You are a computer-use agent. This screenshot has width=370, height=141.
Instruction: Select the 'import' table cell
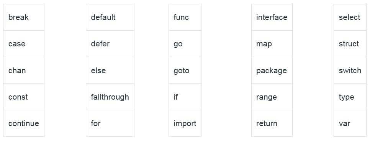click(185, 123)
